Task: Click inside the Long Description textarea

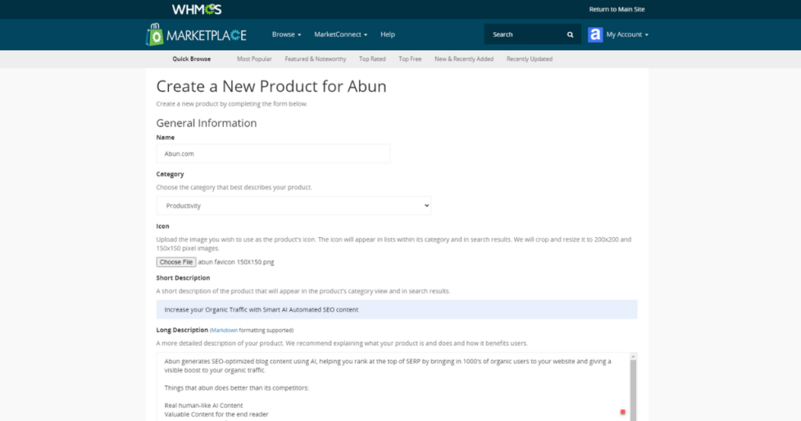Action: [x=393, y=387]
